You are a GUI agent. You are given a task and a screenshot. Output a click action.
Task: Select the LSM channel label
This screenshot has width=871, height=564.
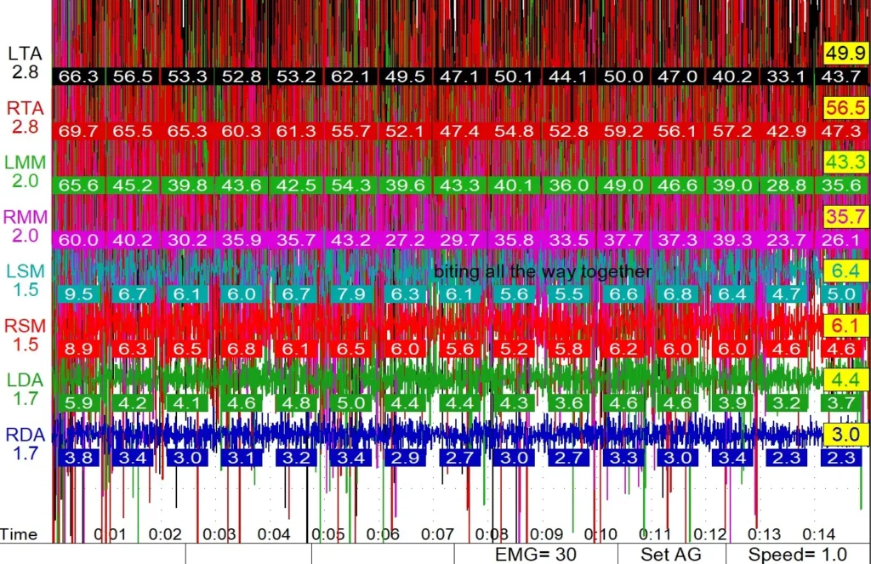25,271
